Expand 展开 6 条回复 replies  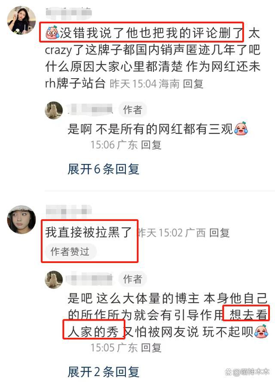coord(103,169)
